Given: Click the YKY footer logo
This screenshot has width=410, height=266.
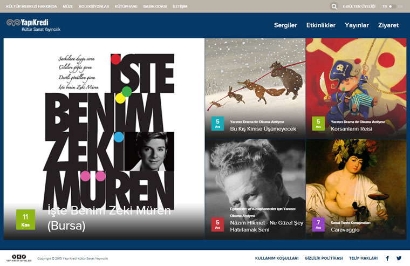Looking at the screenshot, I should click(19, 258).
